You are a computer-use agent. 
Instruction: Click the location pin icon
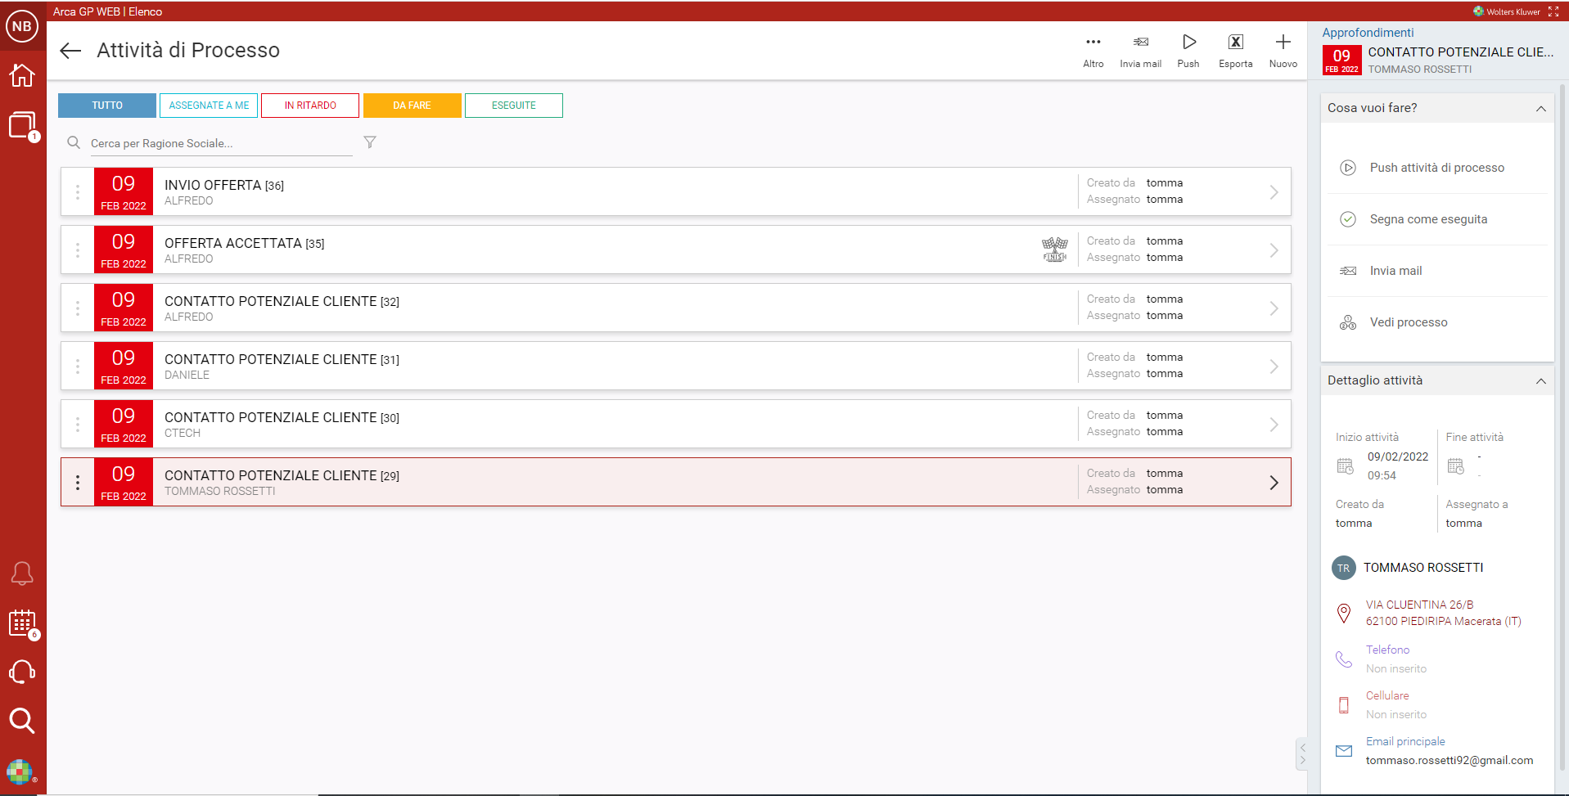[1344, 613]
